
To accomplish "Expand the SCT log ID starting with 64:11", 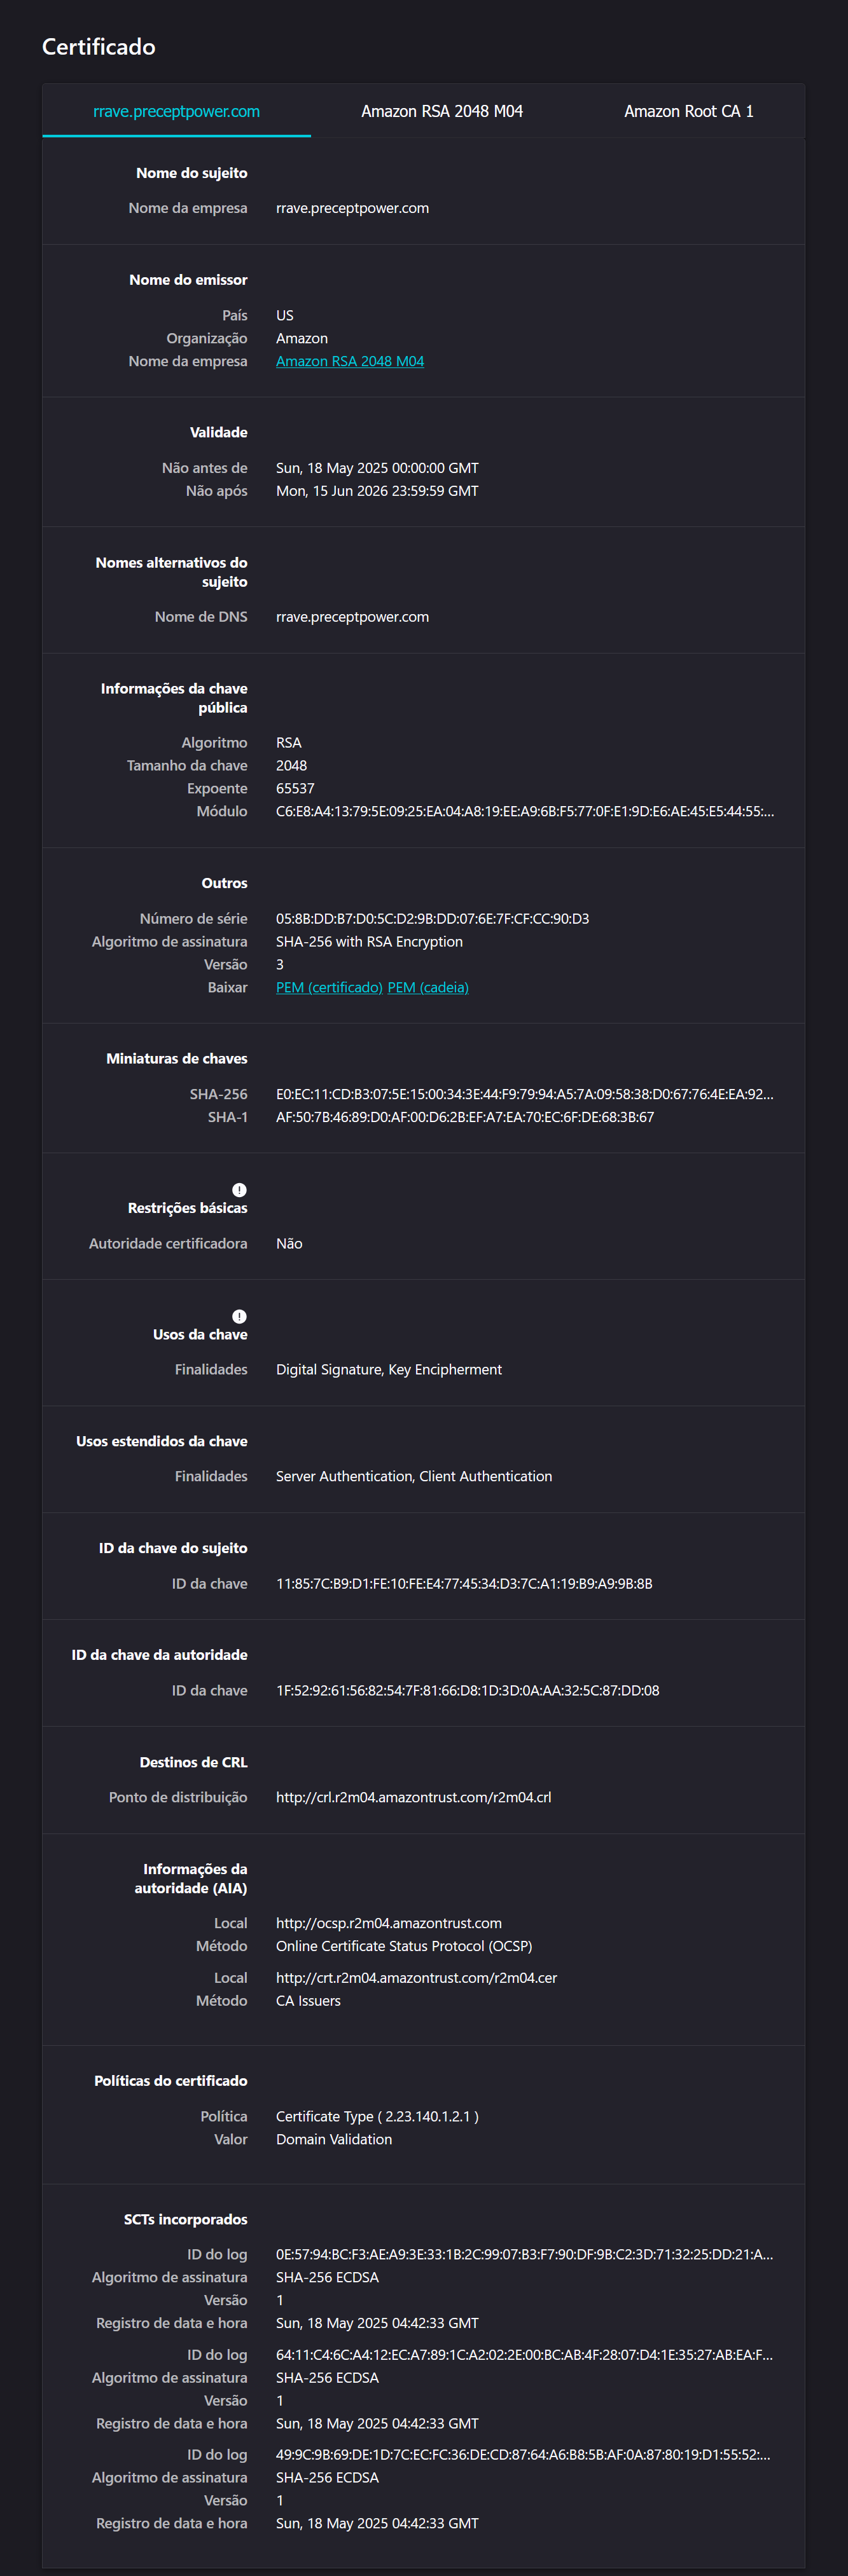I will [524, 2354].
